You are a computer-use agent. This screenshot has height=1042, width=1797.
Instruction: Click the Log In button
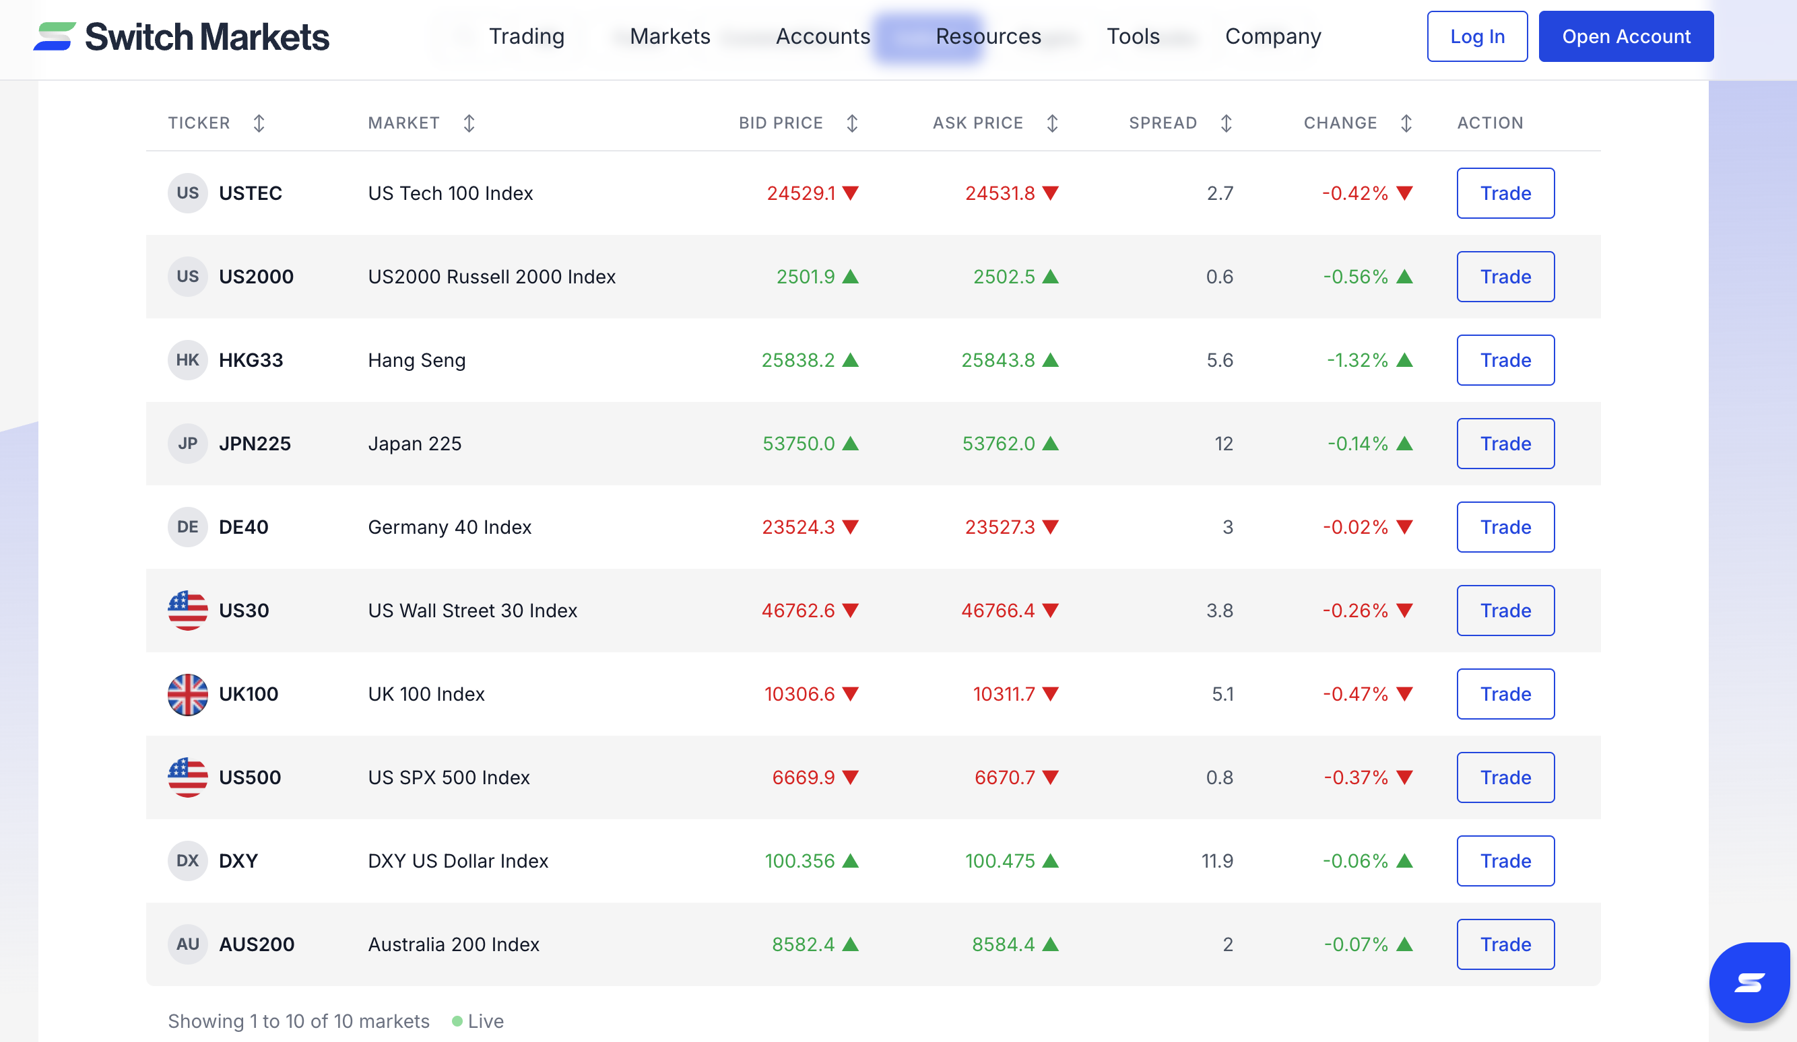point(1477,36)
